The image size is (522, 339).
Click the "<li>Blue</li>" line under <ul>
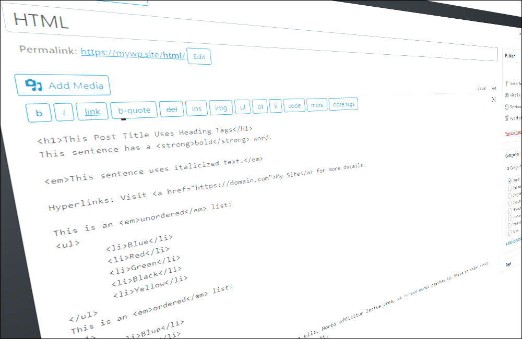[x=139, y=243]
